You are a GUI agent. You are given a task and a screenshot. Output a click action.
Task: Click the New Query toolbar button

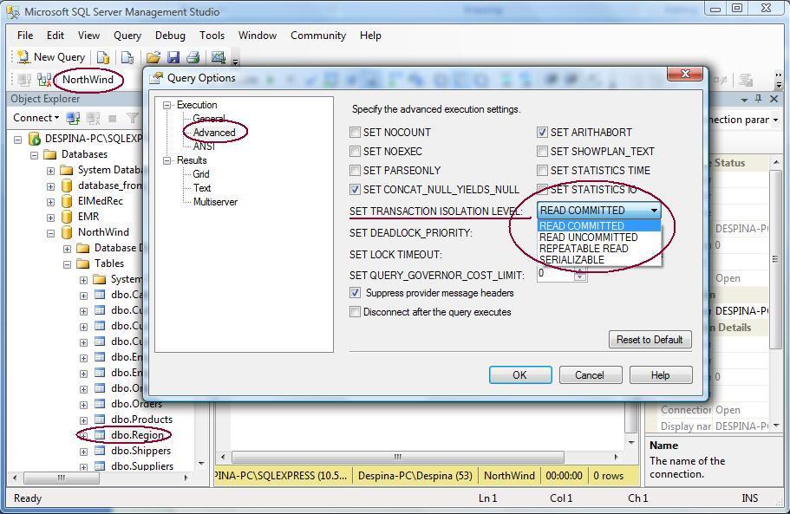[x=50, y=57]
